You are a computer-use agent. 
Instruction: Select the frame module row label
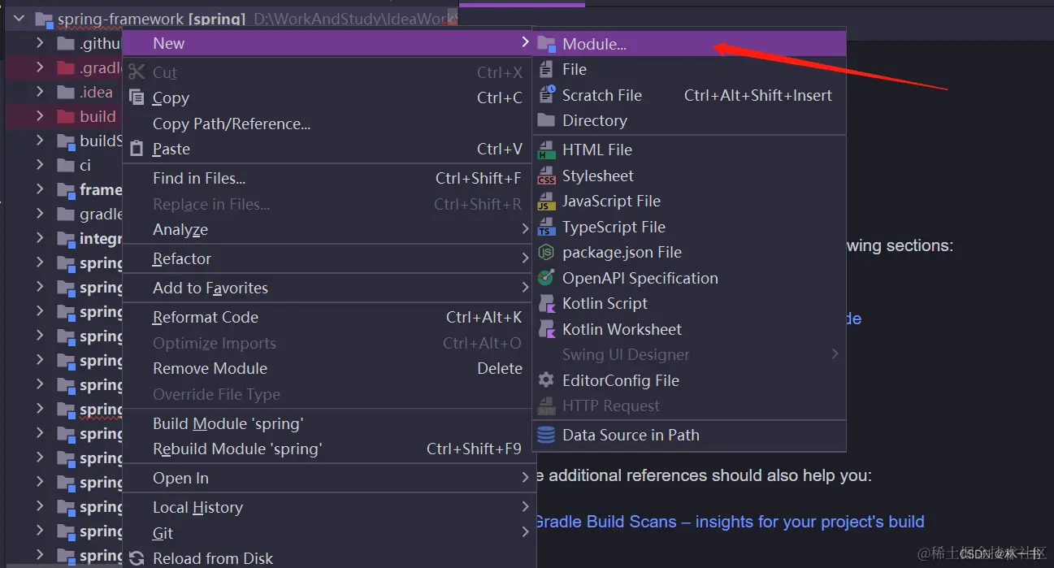click(101, 189)
